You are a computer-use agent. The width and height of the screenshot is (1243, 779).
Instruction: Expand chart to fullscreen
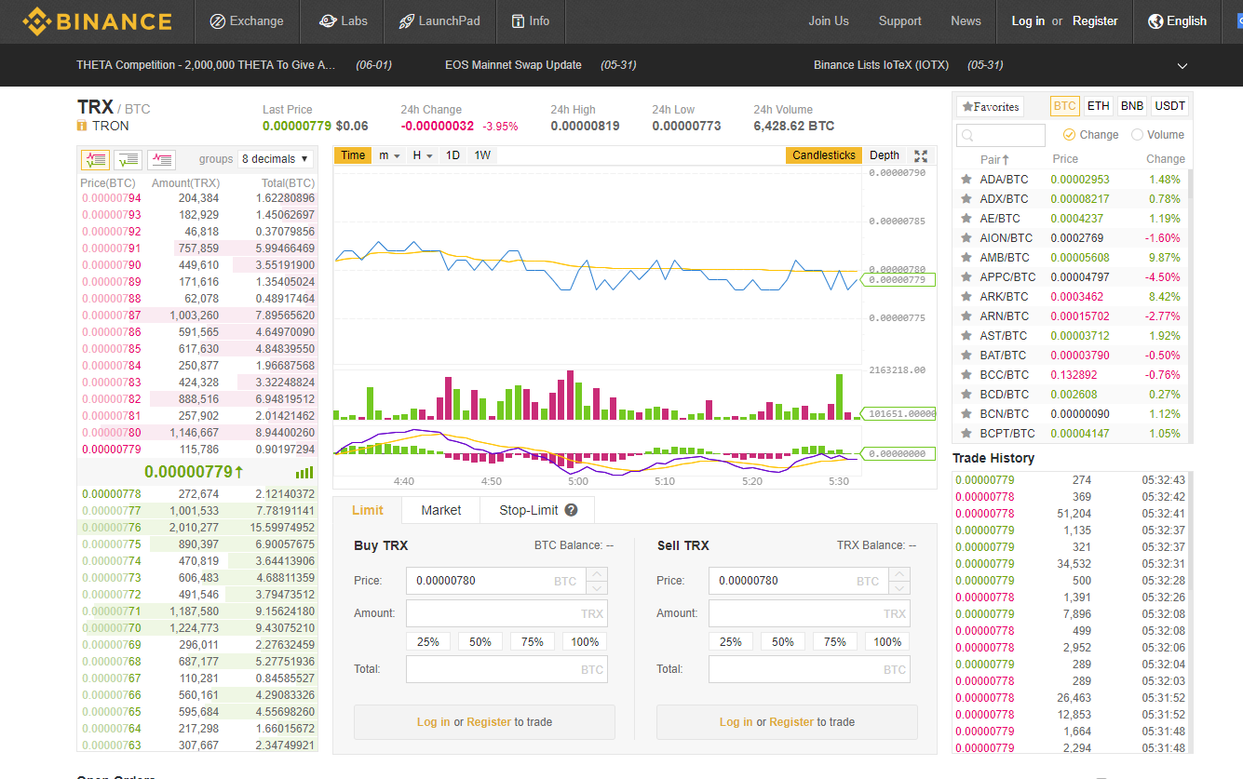[x=921, y=155]
